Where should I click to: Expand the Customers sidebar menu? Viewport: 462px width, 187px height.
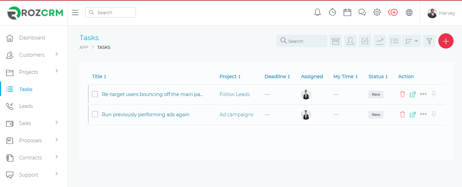(x=32, y=55)
